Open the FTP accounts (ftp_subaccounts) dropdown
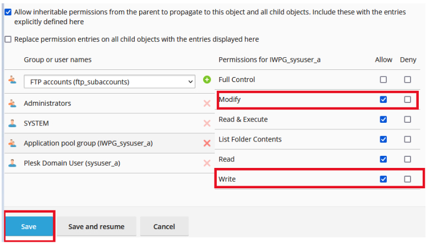The height and width of the screenshot is (245, 432). pyautogui.click(x=110, y=81)
